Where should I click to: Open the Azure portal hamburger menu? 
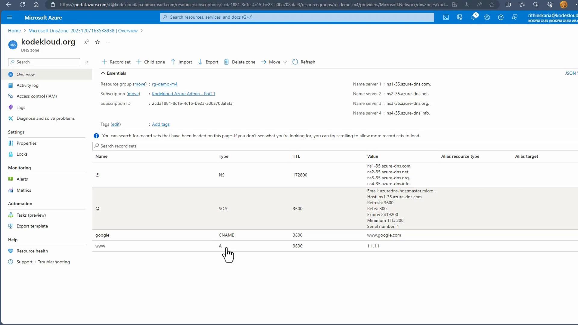tap(10, 17)
